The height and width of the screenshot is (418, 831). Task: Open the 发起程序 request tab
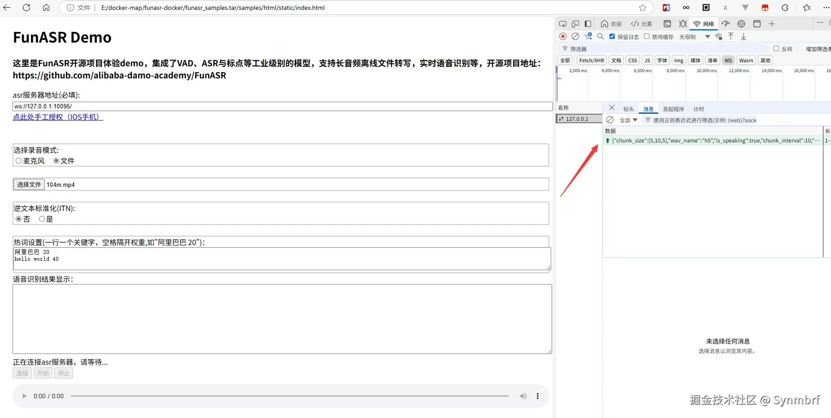pyautogui.click(x=674, y=109)
